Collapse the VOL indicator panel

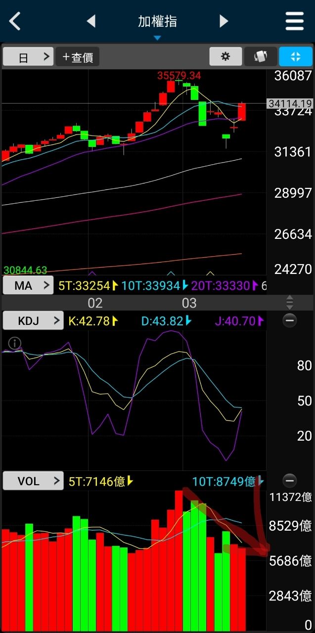(290, 480)
